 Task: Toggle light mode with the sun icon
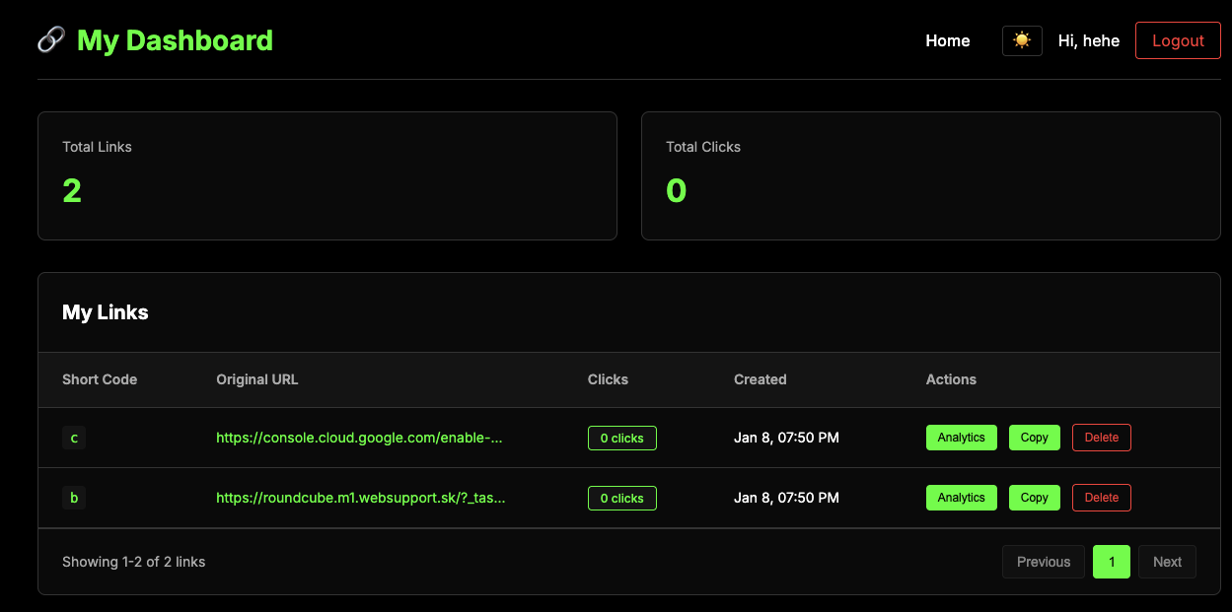tap(1022, 40)
